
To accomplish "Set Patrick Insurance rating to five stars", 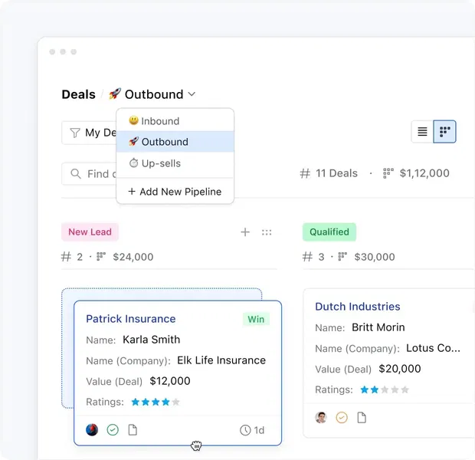I will (x=175, y=402).
